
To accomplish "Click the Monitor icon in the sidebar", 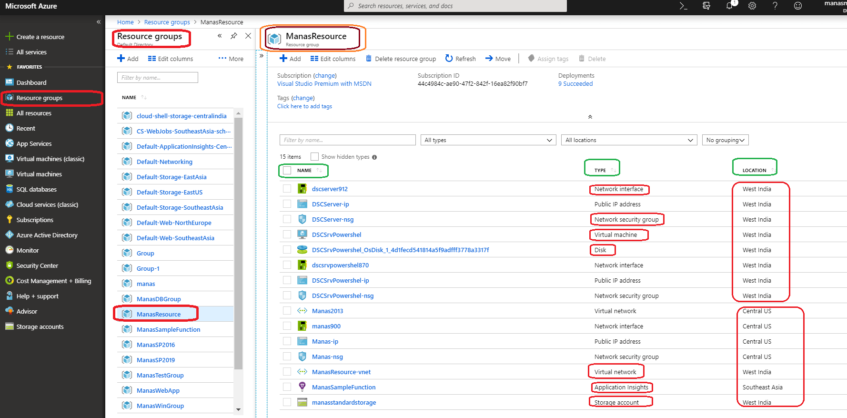I will (x=9, y=250).
